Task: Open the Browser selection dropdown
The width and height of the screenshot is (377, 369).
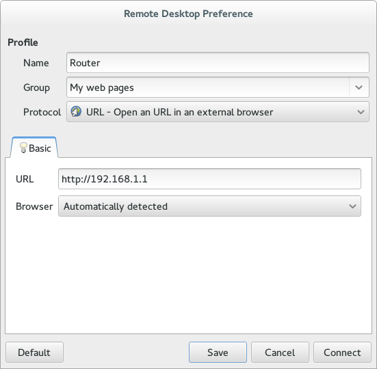Action: (209, 206)
